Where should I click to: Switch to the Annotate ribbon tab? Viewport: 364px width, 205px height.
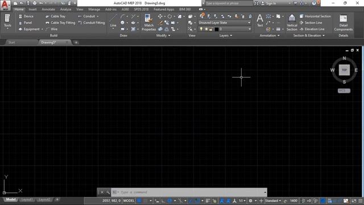48,9
